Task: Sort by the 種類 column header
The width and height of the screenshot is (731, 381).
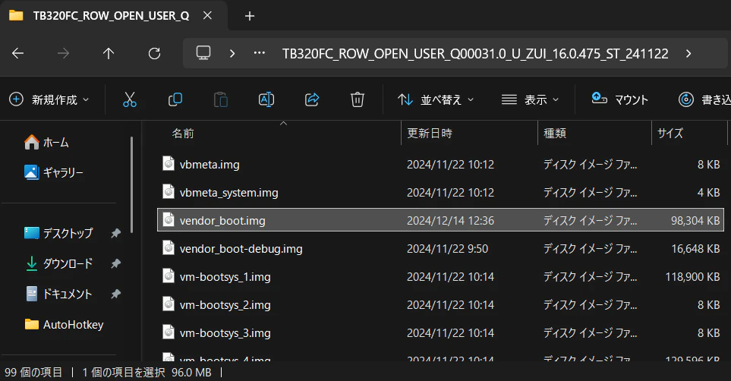Action: coord(555,134)
